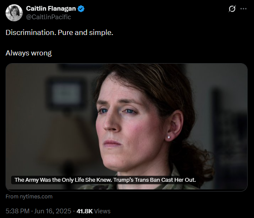Open the 5:38 PM timestamp link

pos(18,211)
